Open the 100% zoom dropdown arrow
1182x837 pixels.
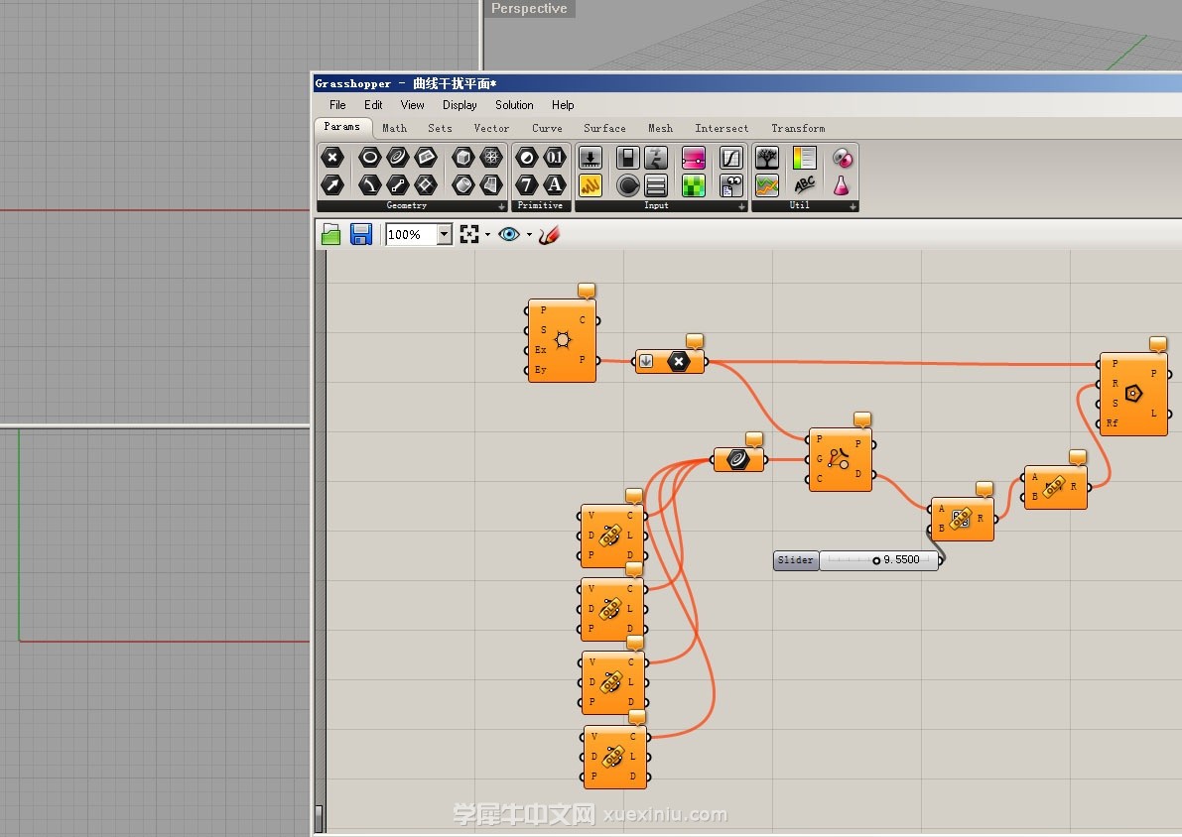[x=444, y=234]
